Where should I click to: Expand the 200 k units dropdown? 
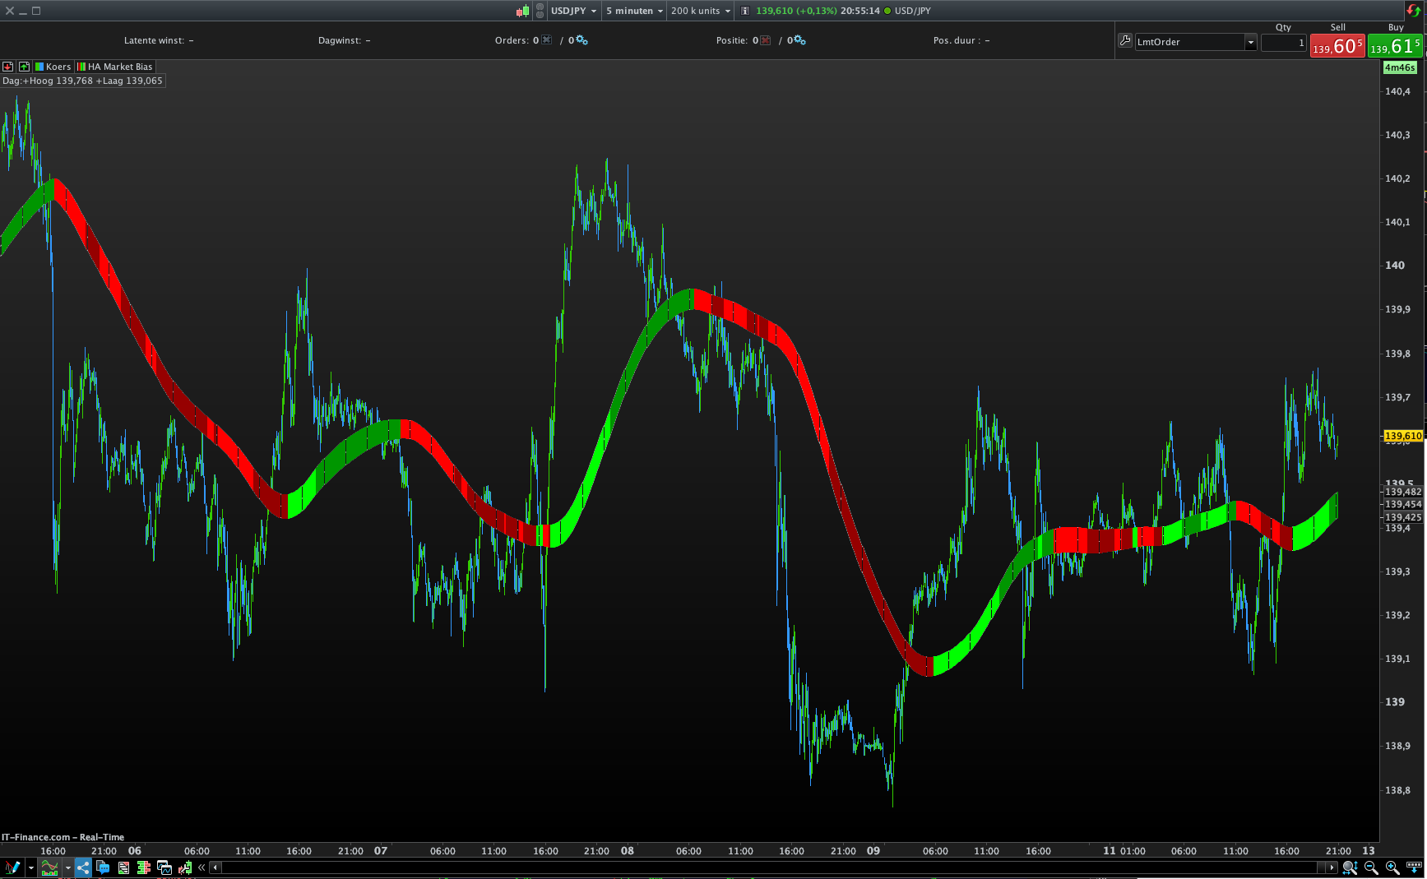click(x=700, y=11)
